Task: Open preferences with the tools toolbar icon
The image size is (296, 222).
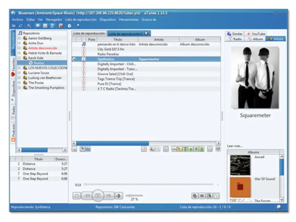Action: [x=29, y=26]
